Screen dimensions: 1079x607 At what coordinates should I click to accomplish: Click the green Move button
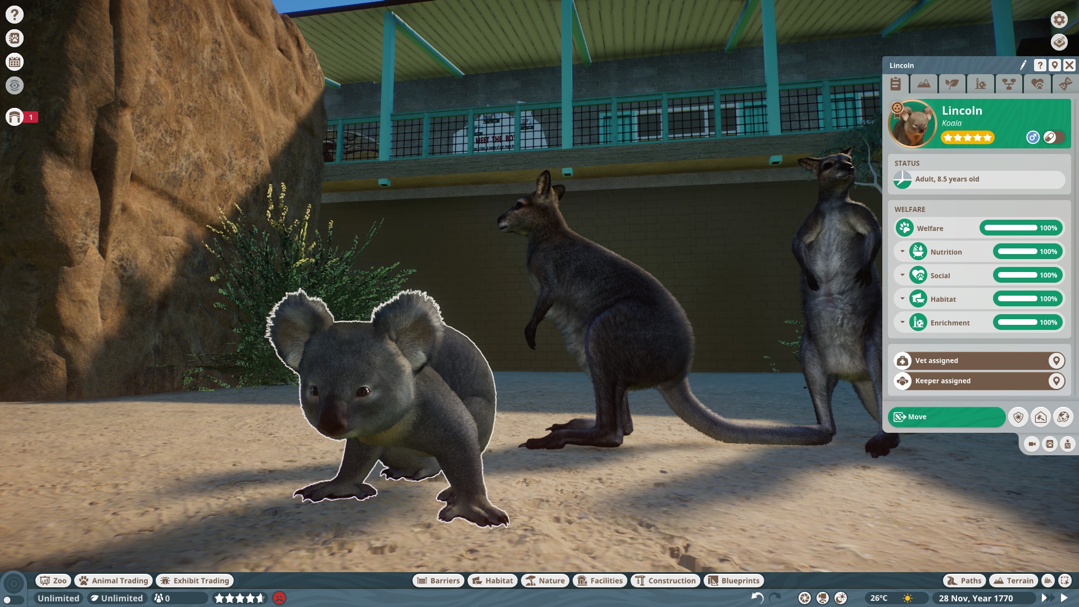(x=946, y=416)
